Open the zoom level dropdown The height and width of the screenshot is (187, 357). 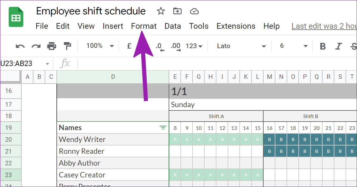point(99,46)
